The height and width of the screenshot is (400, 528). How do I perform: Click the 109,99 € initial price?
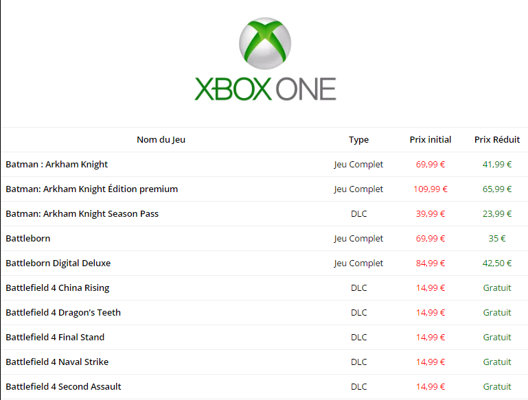click(431, 189)
